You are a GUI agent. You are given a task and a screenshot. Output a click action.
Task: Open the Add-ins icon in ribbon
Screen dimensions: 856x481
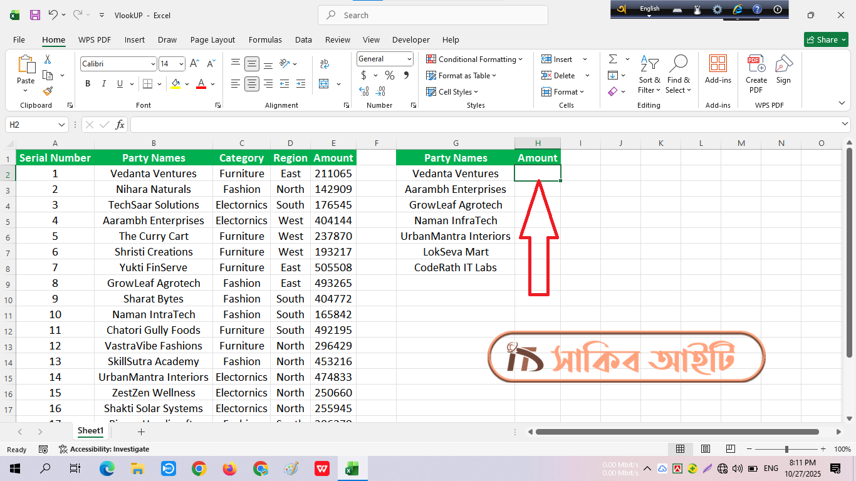718,69
